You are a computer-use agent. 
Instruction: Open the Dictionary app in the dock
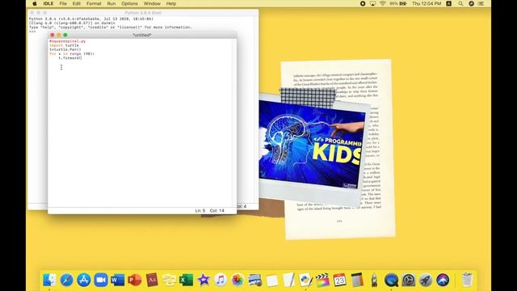pyautogui.click(x=152, y=280)
